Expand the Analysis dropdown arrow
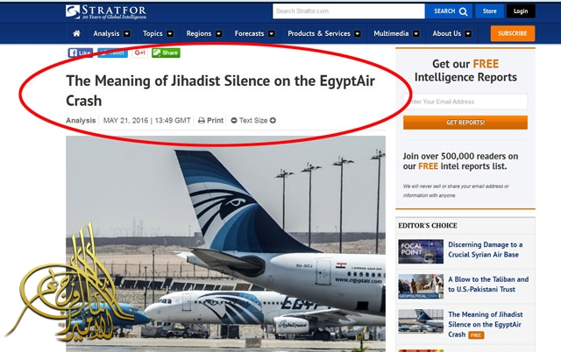The width and height of the screenshot is (561, 352). coord(126,33)
